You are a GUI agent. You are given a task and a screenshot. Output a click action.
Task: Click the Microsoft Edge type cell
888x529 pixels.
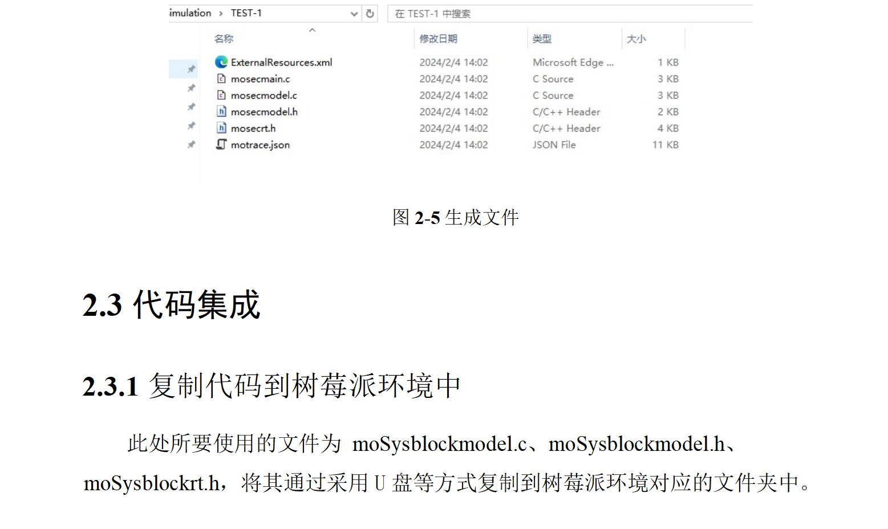[x=573, y=62]
